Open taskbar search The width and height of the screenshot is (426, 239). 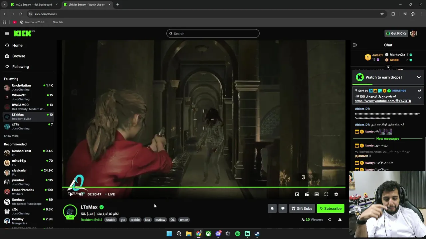(179, 234)
